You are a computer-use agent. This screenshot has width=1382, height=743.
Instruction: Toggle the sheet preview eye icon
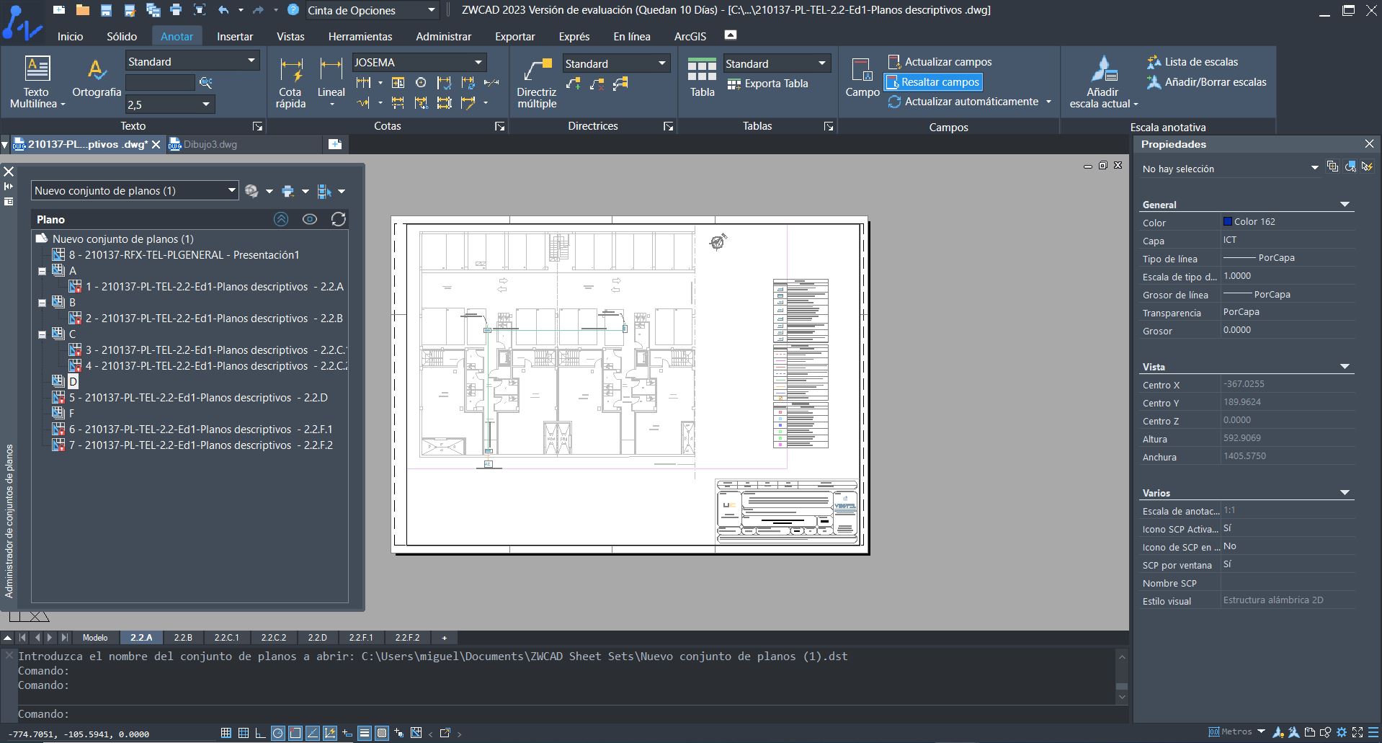pos(310,219)
